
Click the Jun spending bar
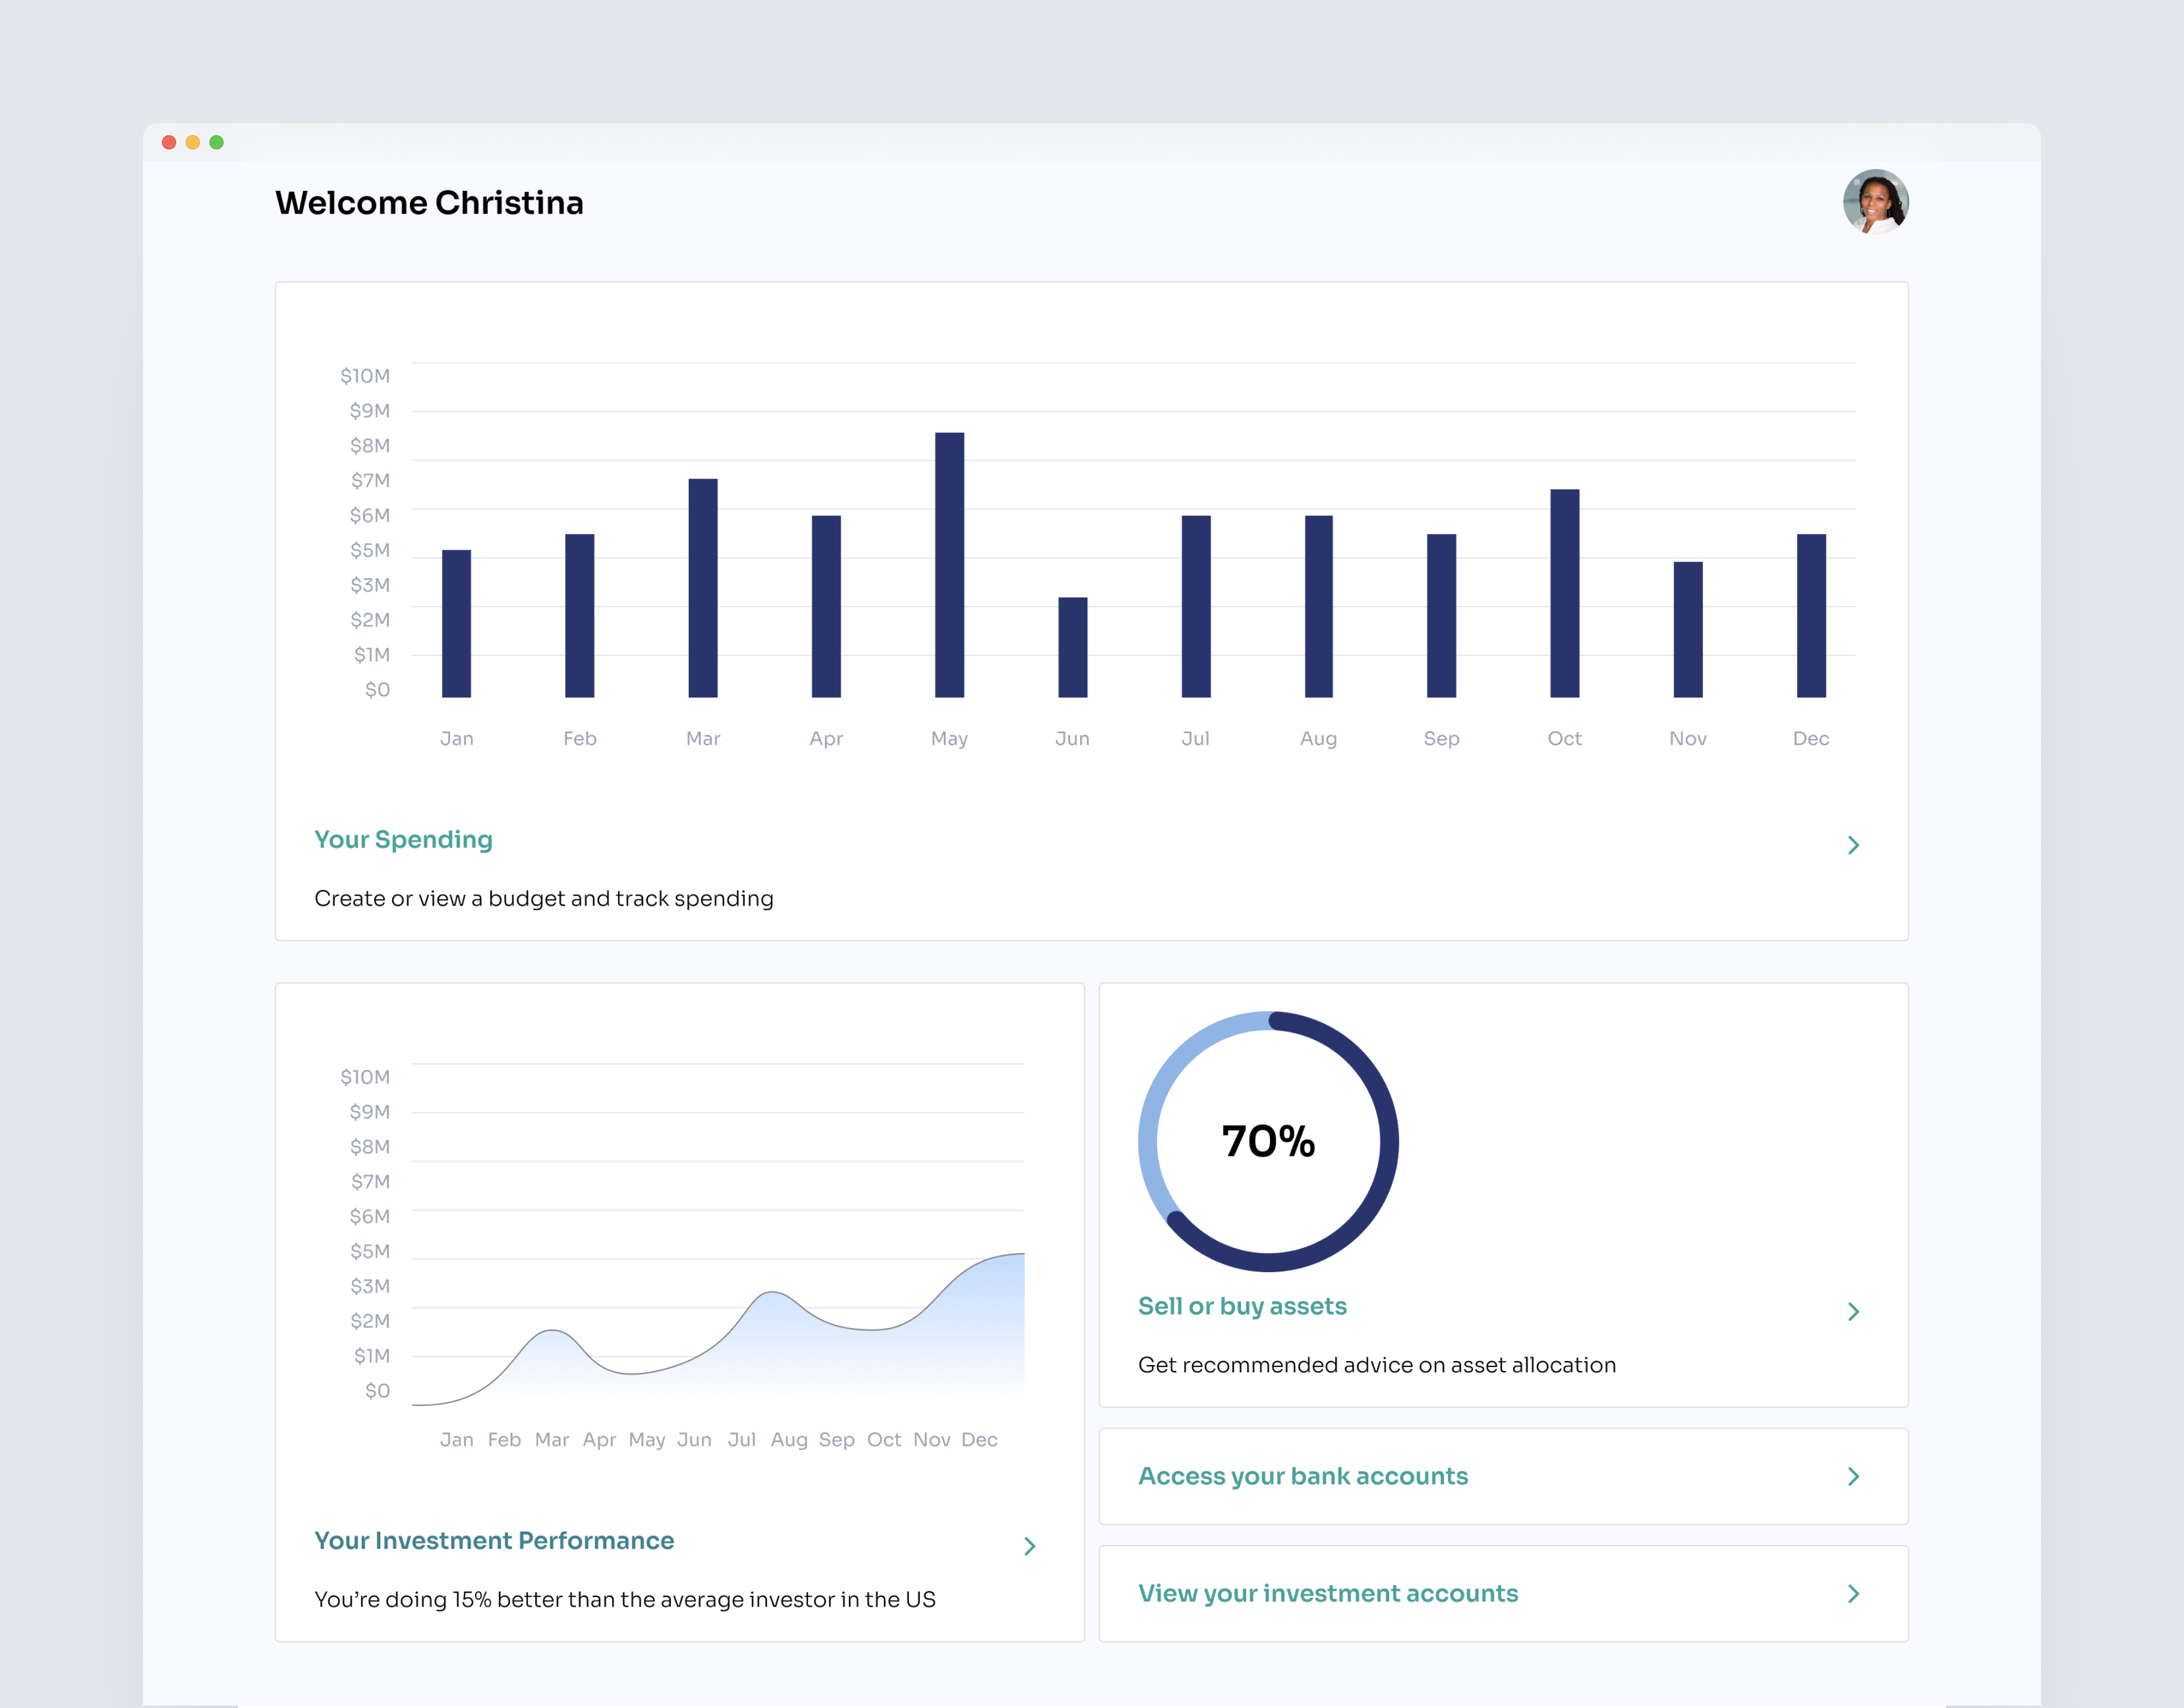[1072, 647]
